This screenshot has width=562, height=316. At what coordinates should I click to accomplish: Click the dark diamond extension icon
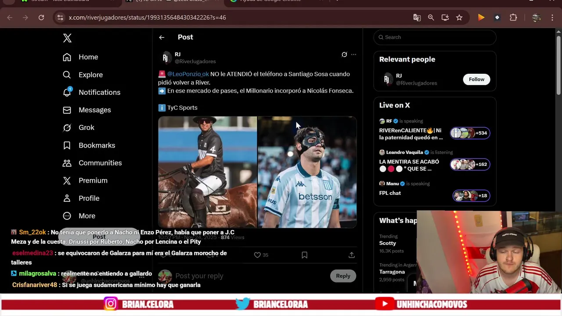coord(497,18)
